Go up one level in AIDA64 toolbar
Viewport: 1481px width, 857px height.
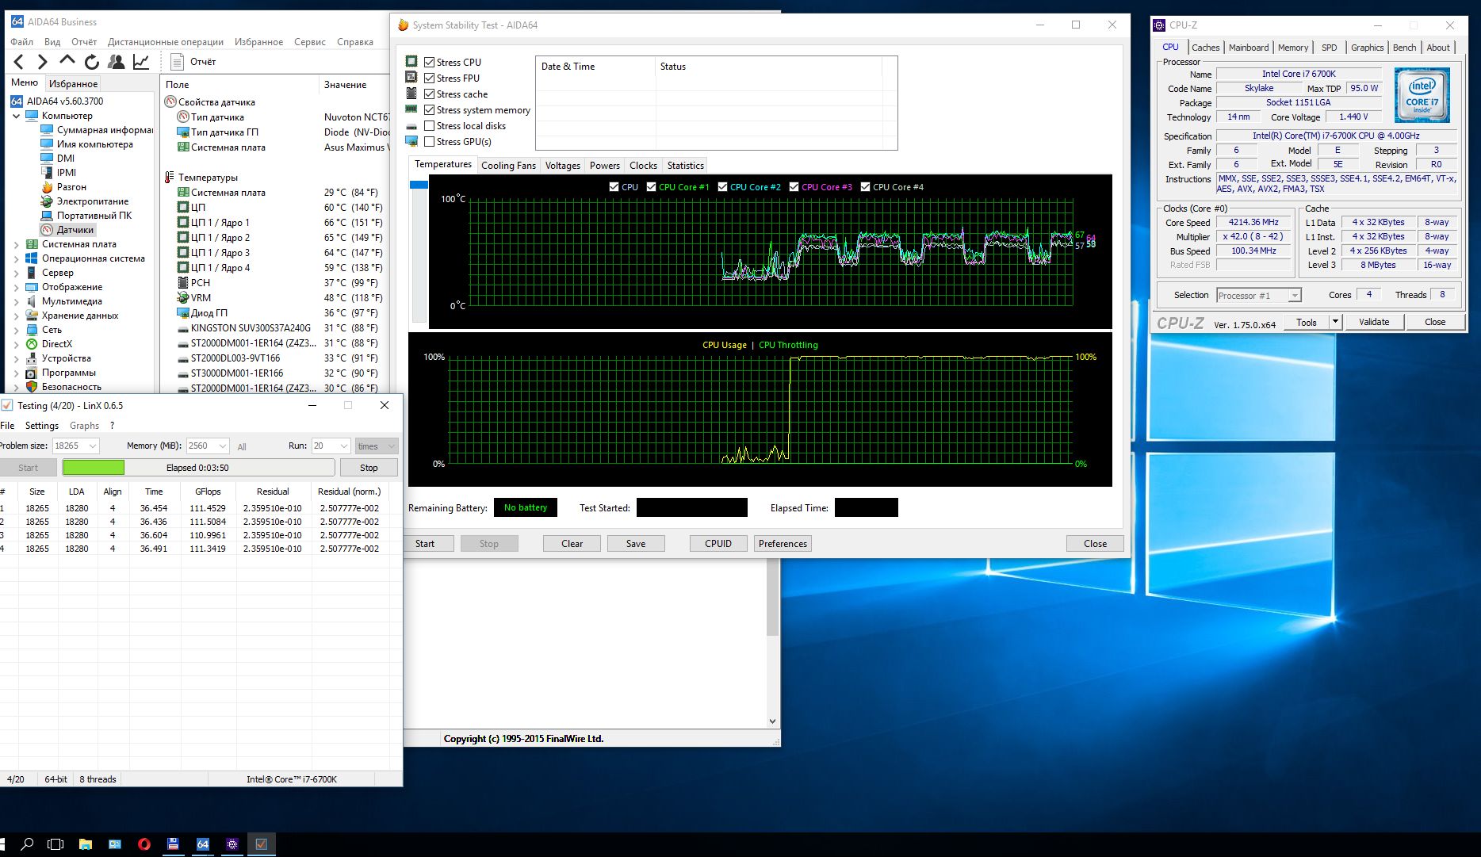click(67, 61)
